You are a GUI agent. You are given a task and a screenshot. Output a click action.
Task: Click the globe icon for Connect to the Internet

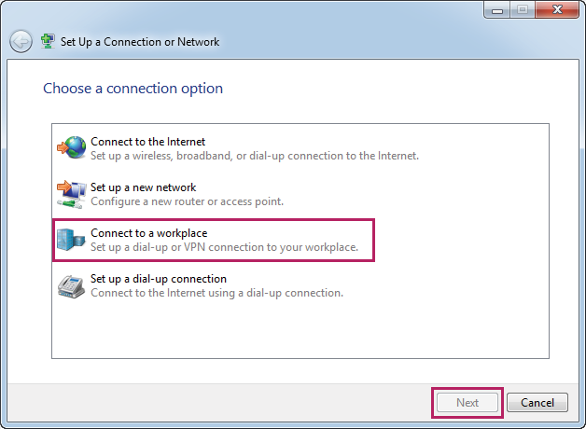tap(71, 148)
